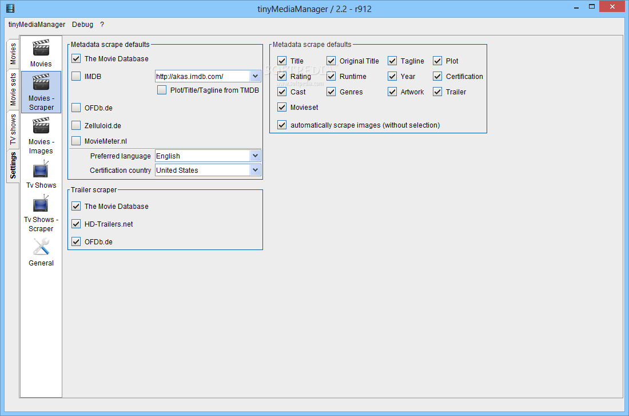
Task: Uncheck the Original Title scrape option
Action: [331, 61]
